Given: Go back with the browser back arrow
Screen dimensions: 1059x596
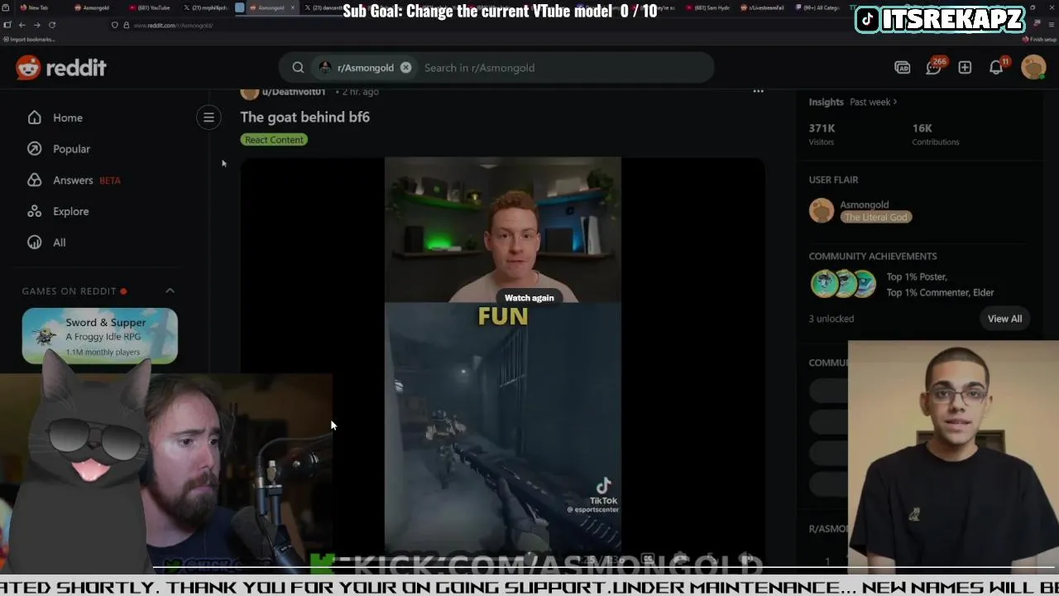Looking at the screenshot, I should [22, 25].
